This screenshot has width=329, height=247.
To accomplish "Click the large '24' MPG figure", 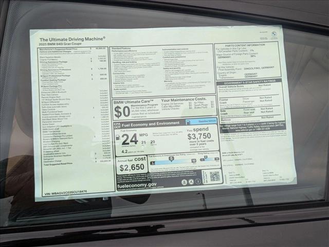I will pyautogui.click(x=130, y=139).
